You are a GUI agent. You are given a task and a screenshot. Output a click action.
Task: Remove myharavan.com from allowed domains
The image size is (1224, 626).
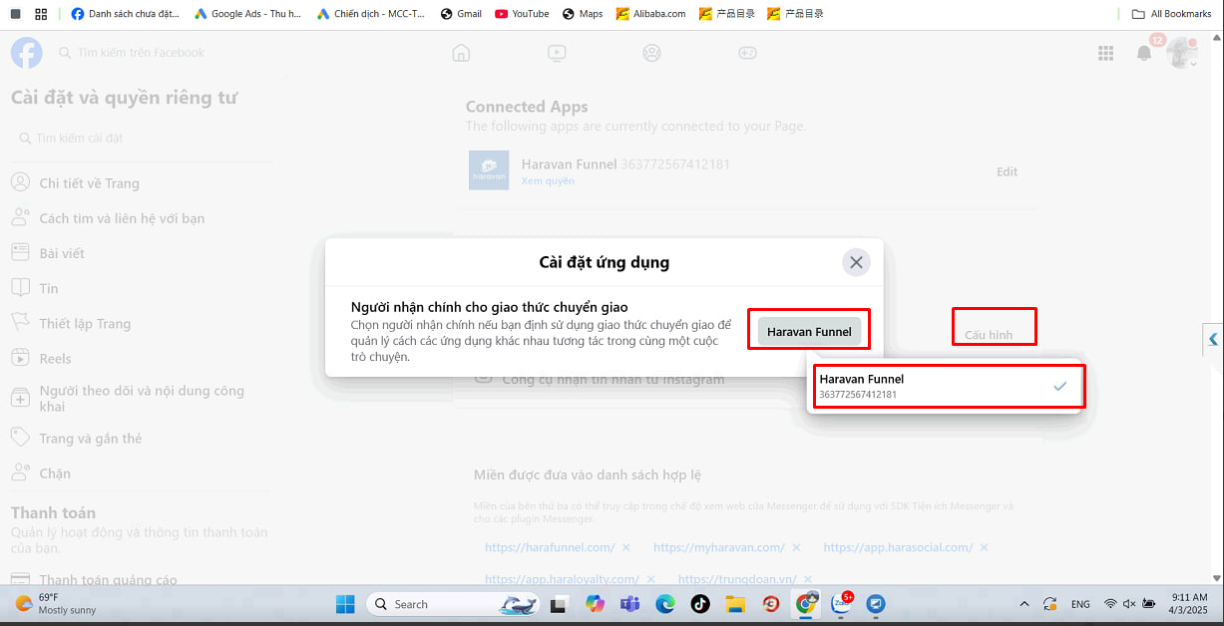click(x=796, y=547)
